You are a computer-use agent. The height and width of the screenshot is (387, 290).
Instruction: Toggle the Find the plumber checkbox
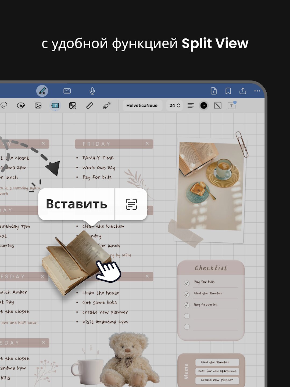tap(187, 294)
